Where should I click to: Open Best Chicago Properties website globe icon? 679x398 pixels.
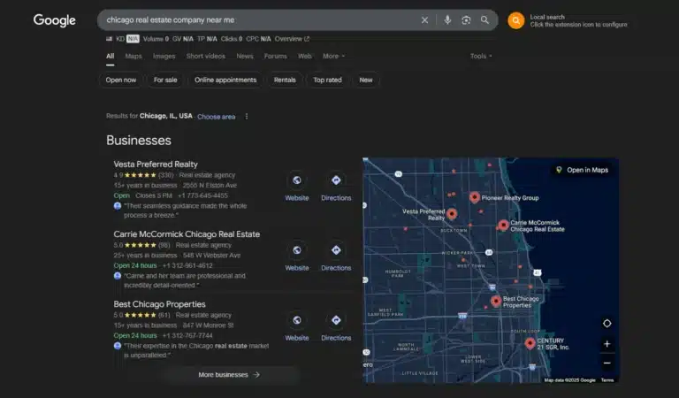pos(297,320)
